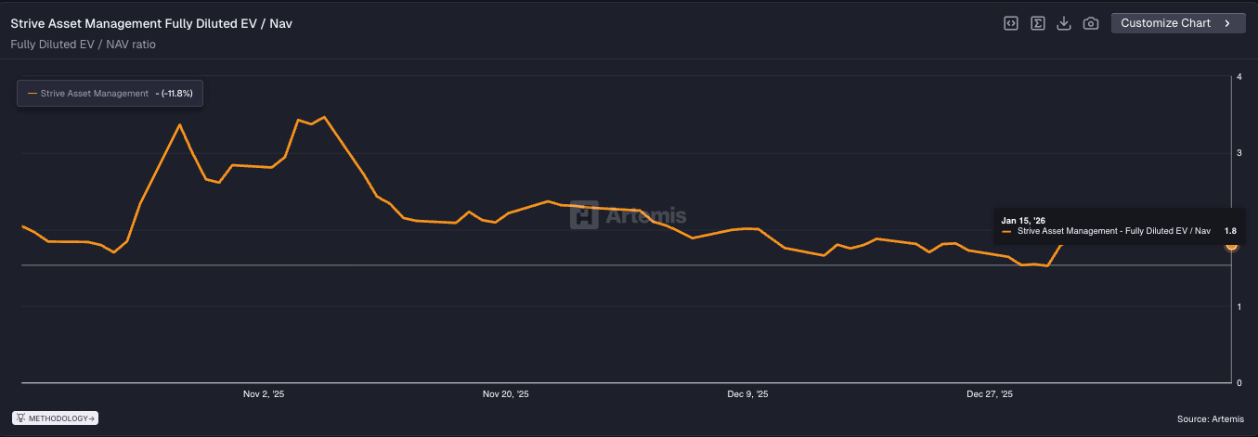The height and width of the screenshot is (437, 1258).
Task: Open the Customize Chart panel
Action: (1178, 23)
